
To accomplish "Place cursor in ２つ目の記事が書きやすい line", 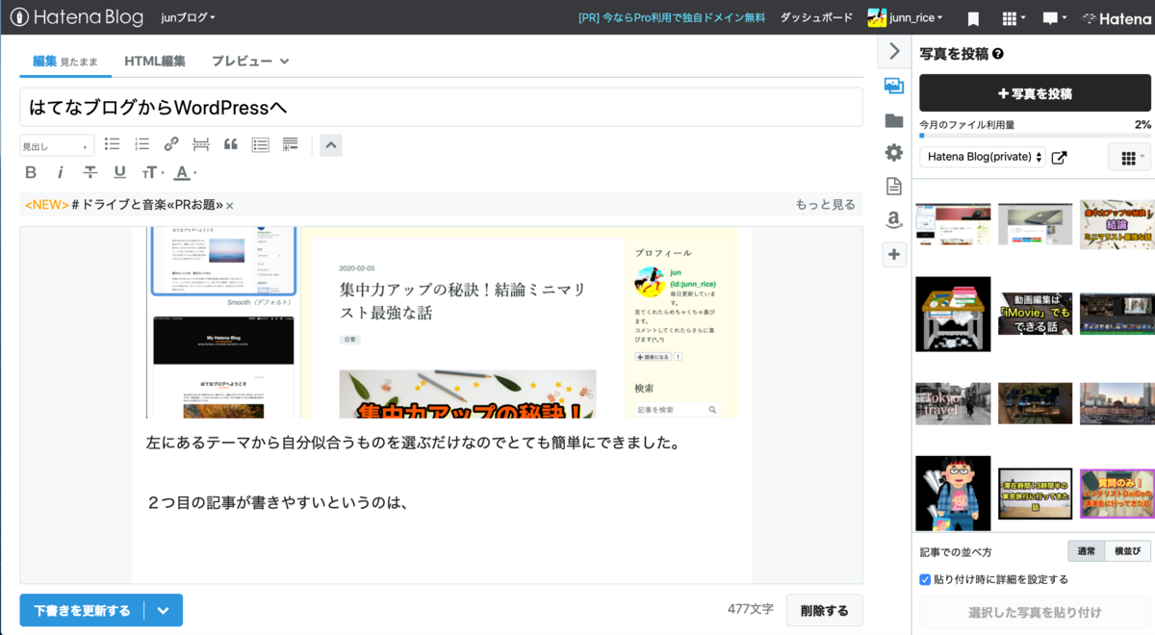I will coord(278,502).
